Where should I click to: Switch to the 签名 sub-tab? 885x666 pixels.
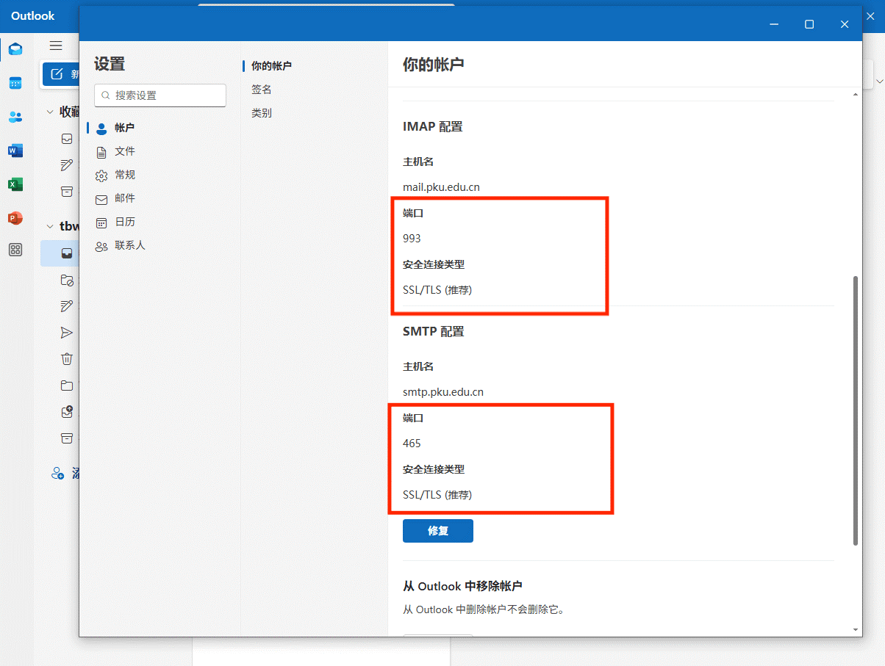[x=262, y=90]
